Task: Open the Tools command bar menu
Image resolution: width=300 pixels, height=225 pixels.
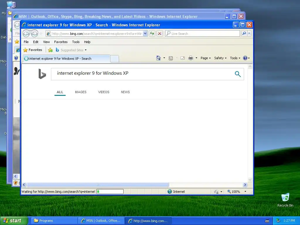Action: coord(235,58)
